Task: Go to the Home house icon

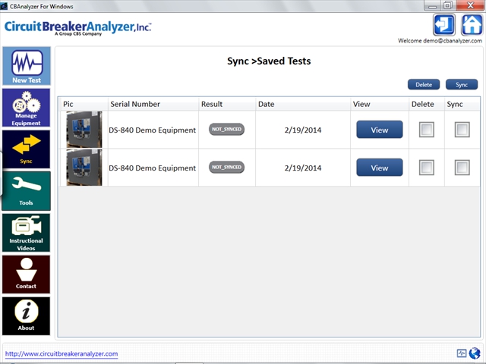Action: pos(472,25)
